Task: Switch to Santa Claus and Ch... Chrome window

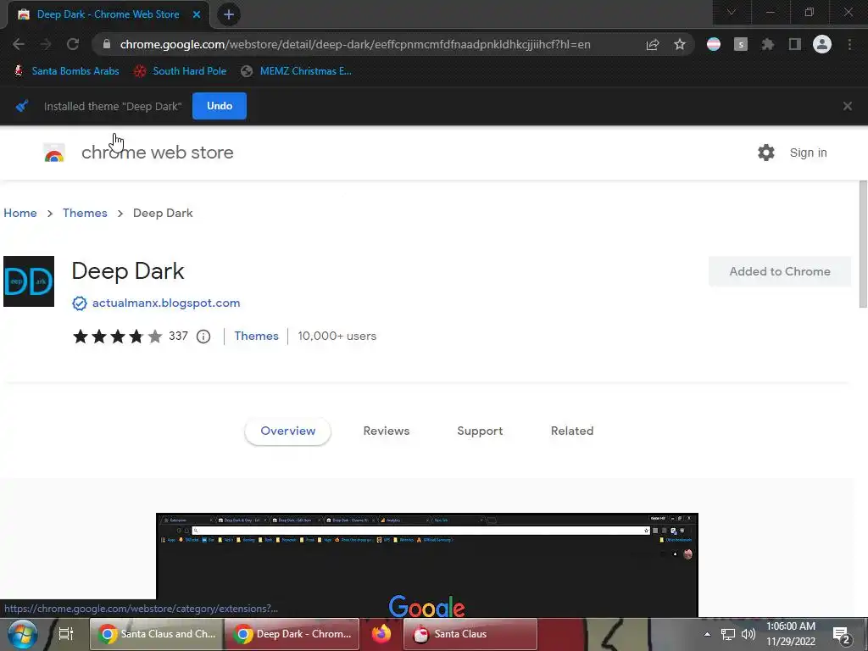Action: (x=157, y=634)
